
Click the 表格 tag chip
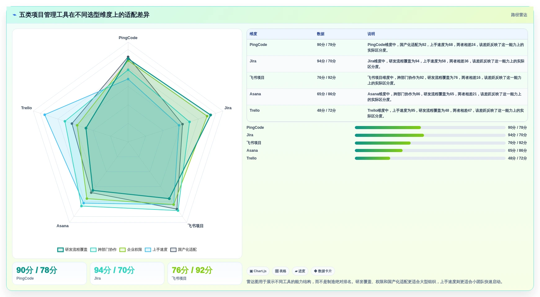281,271
